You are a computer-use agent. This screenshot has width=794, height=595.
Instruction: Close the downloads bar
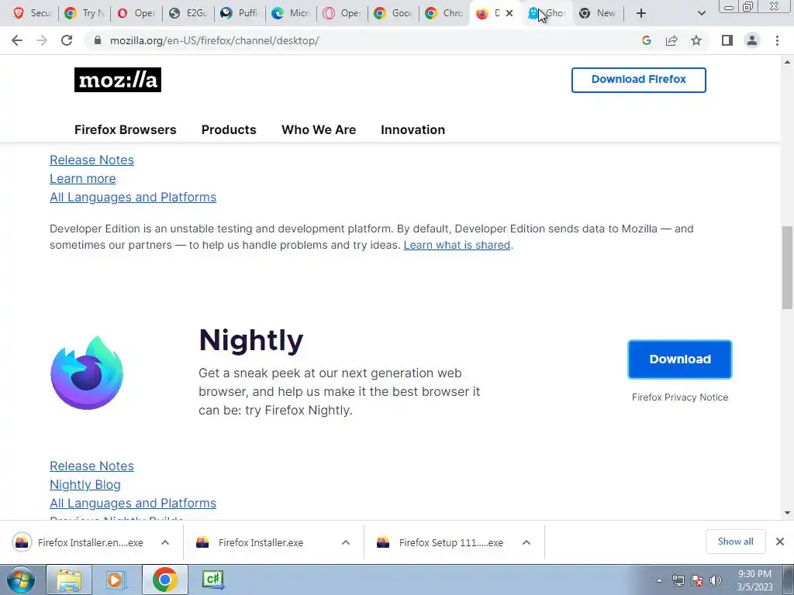[780, 542]
